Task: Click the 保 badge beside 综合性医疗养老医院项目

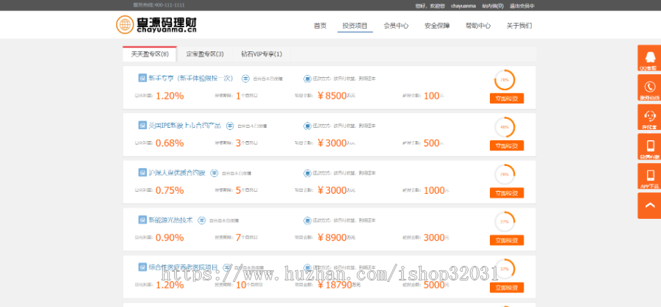Action: 142,267
